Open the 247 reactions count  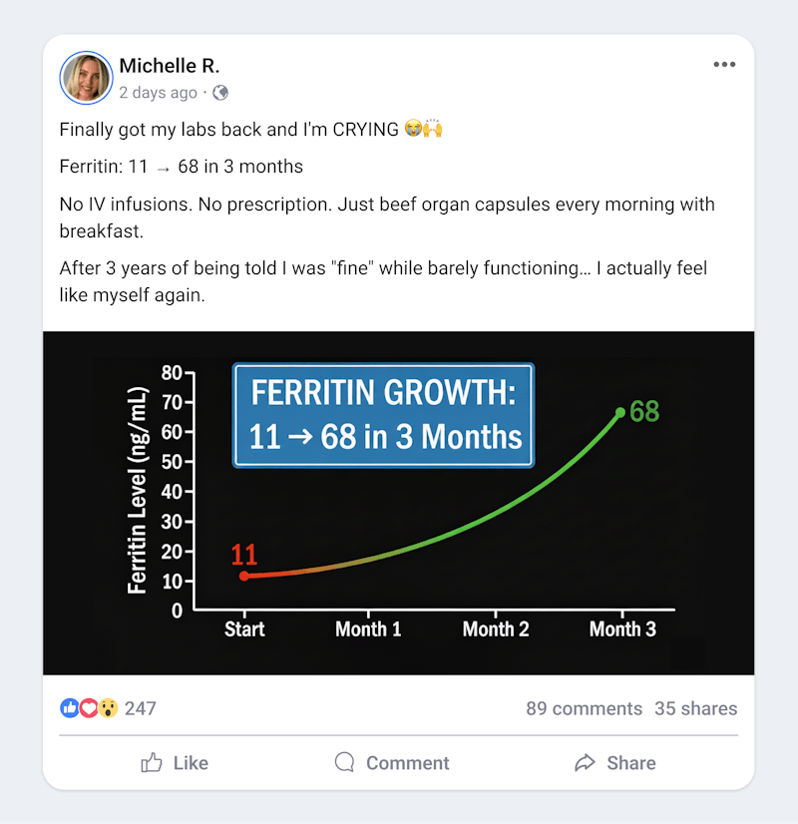(x=141, y=708)
